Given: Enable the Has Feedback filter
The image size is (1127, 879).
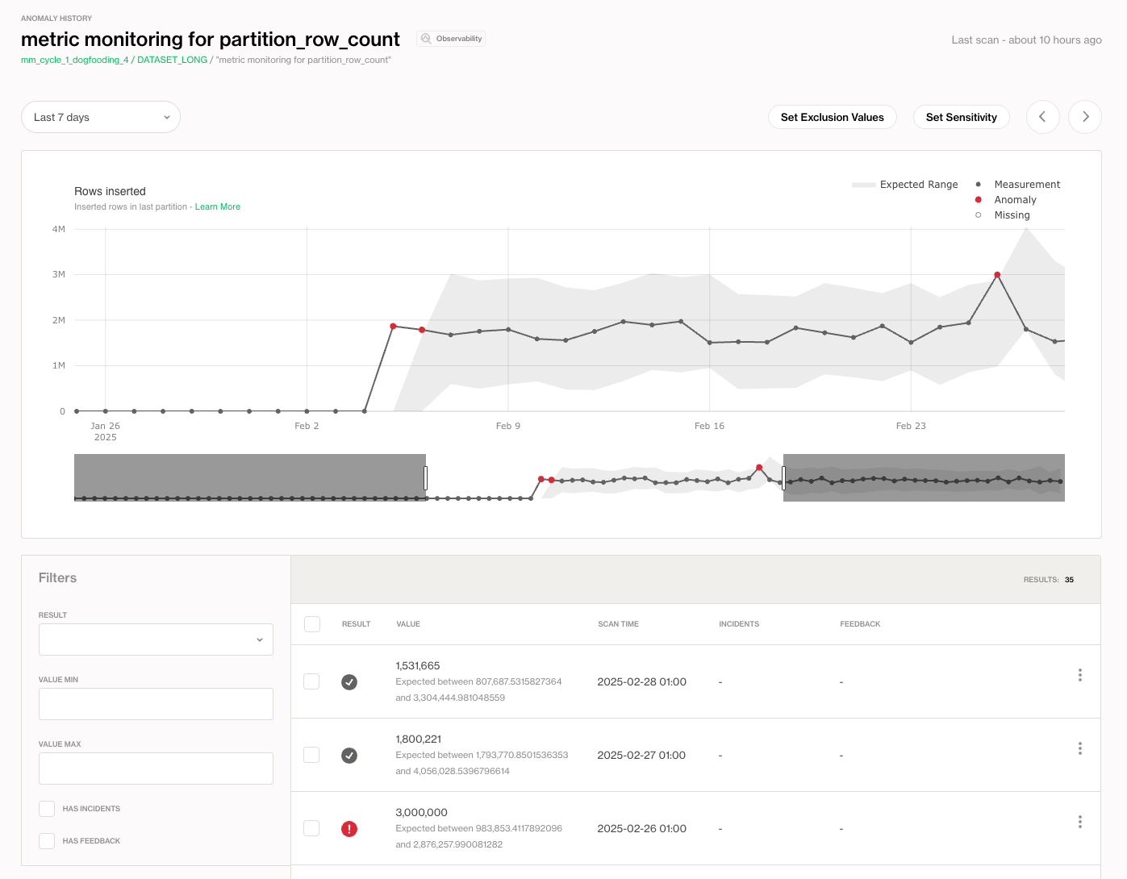Looking at the screenshot, I should pos(47,841).
